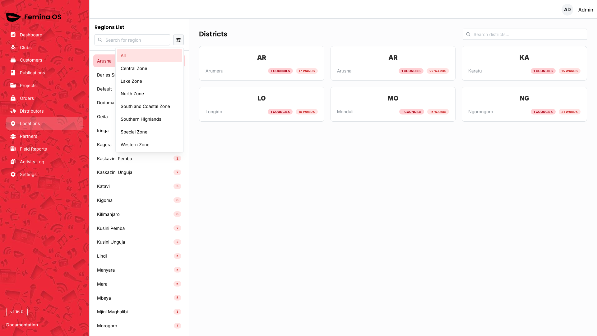The image size is (597, 336).
Task: Click the Publications book icon
Action: tap(13, 73)
